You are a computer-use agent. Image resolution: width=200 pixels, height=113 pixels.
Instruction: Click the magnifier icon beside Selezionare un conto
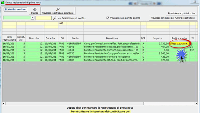tap(55, 18)
